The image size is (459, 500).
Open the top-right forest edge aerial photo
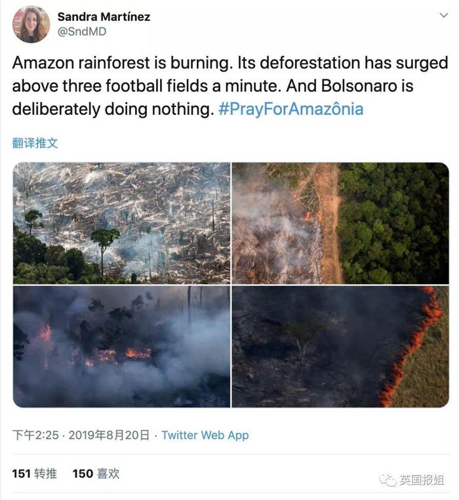click(x=340, y=223)
